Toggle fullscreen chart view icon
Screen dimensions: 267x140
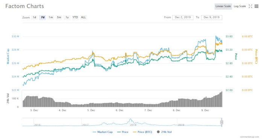click(x=250, y=6)
